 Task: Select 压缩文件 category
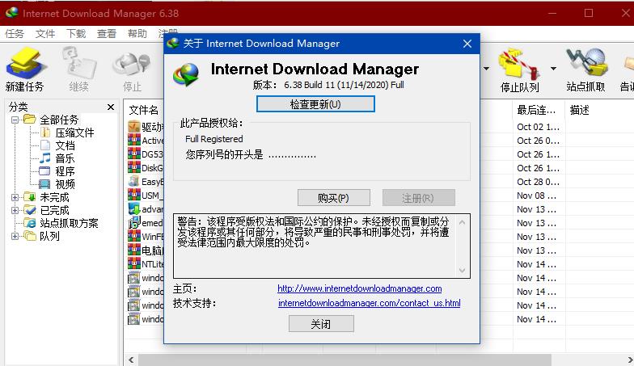tap(74, 133)
